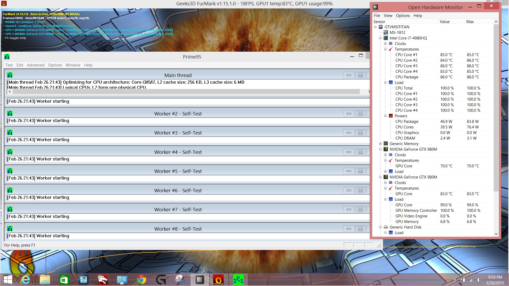Click the FurMark flame icon in title bar
Image resolution: width=509 pixels, height=286 pixels.
[4, 4]
